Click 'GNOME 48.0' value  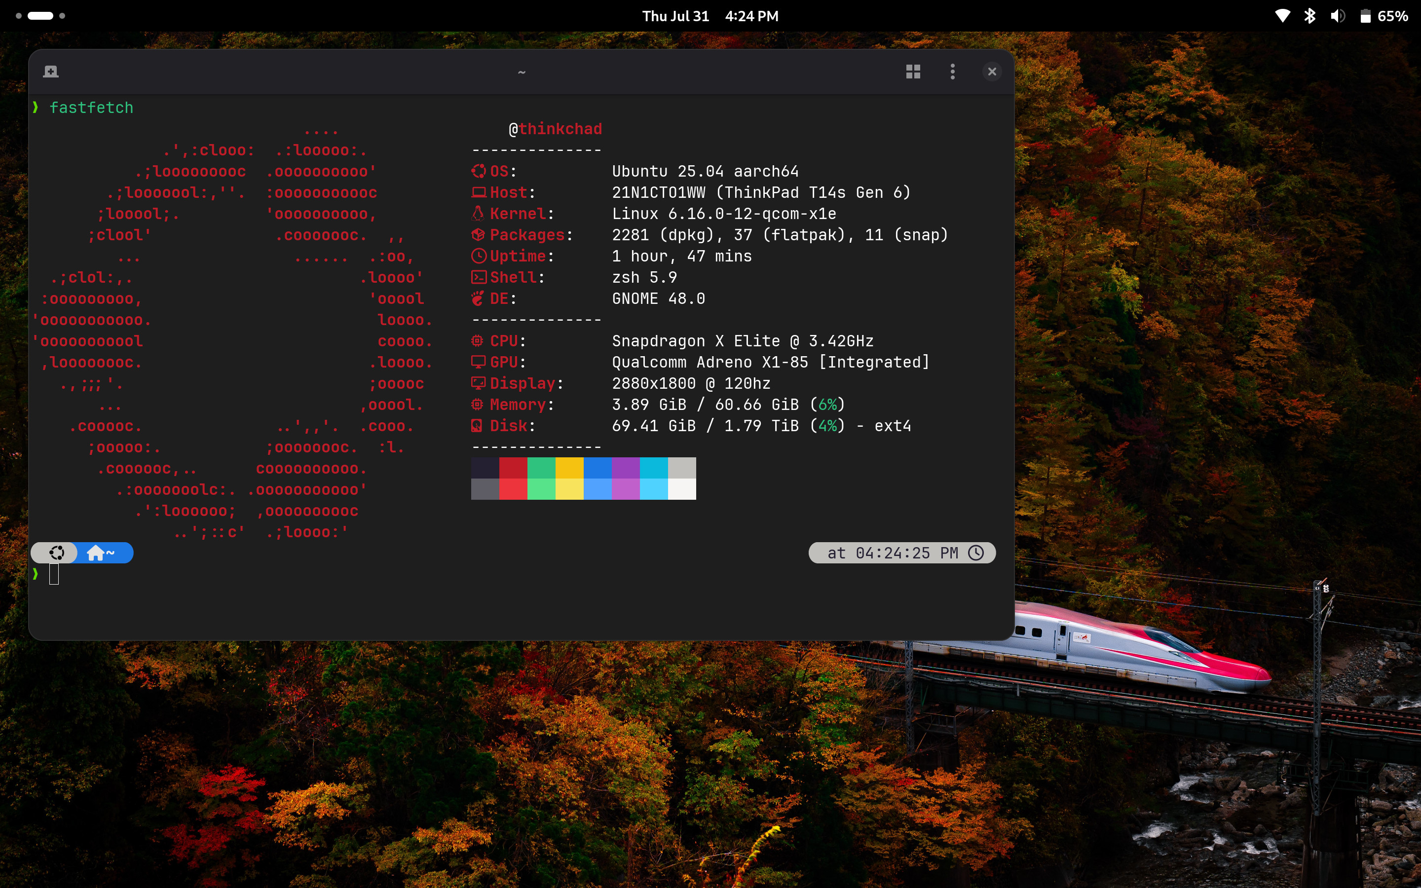tap(658, 298)
